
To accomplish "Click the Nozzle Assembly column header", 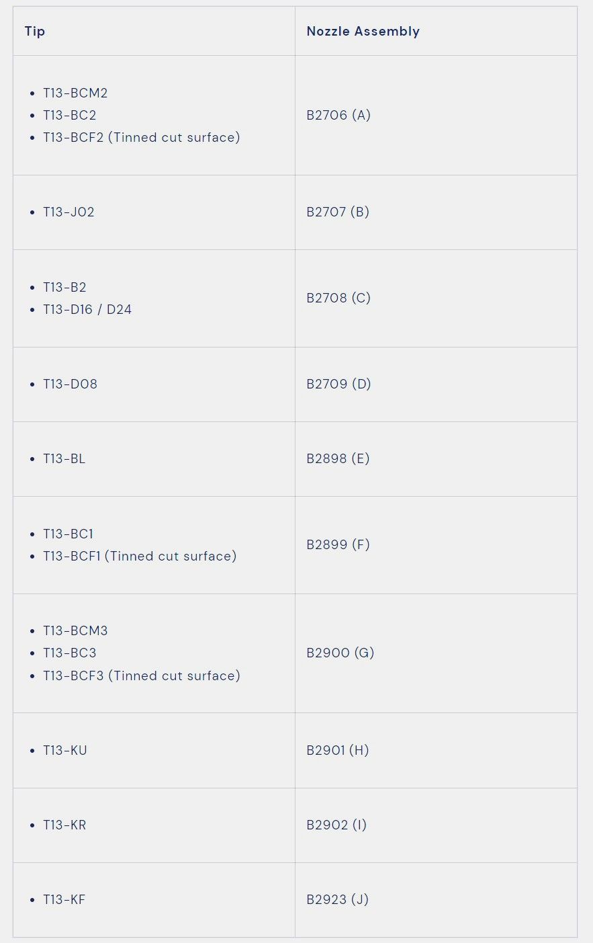I will (x=363, y=32).
